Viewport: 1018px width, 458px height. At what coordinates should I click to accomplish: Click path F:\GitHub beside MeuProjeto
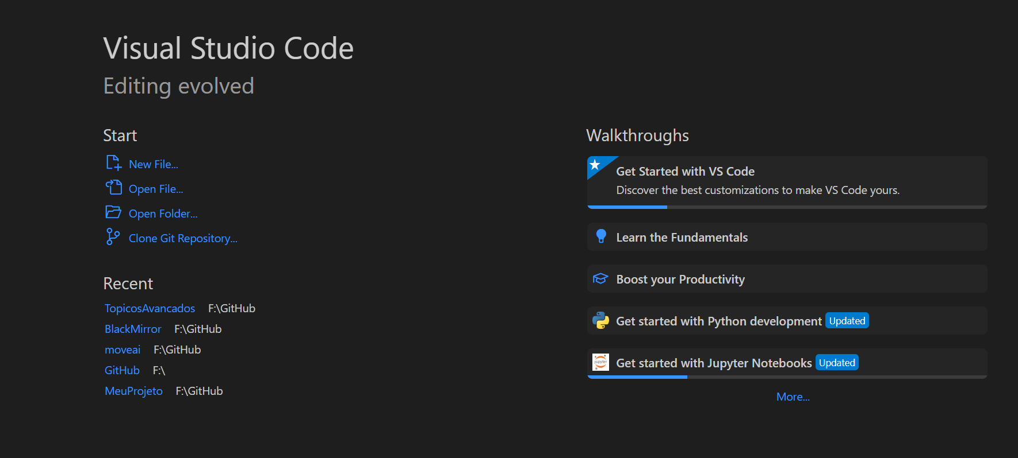pyautogui.click(x=199, y=391)
